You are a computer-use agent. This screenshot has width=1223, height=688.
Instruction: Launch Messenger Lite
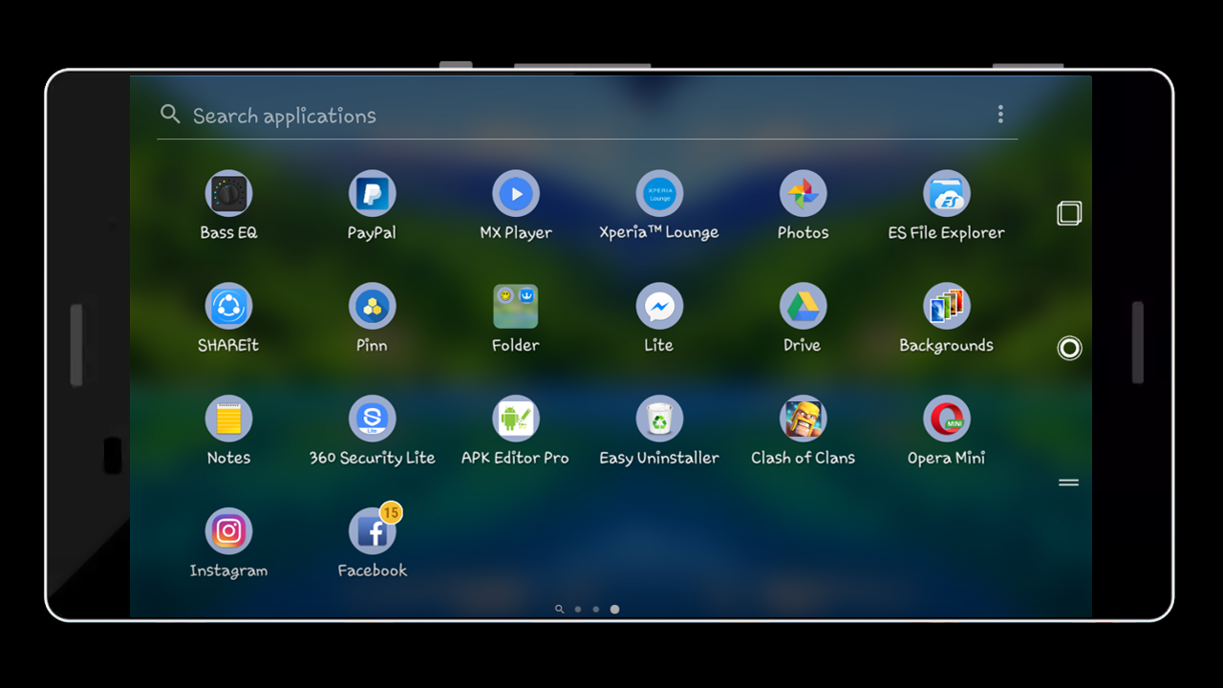pyautogui.click(x=659, y=307)
